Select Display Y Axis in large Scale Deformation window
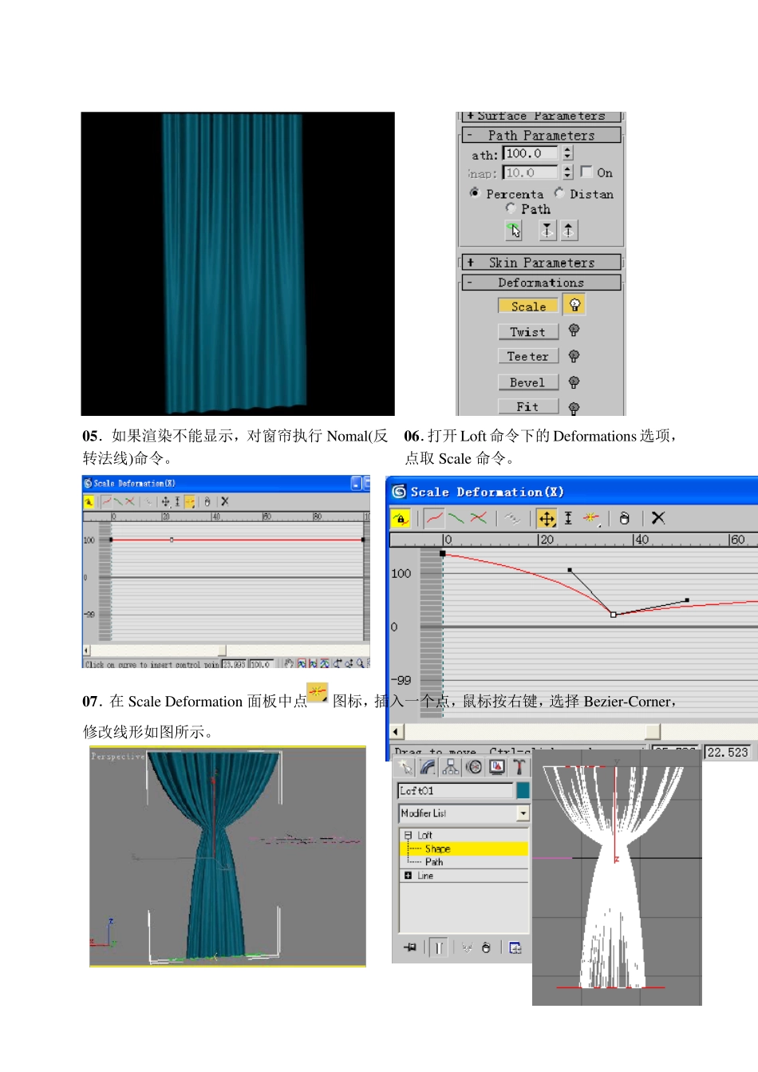Viewport: 758px width, 1072px height. [456, 519]
